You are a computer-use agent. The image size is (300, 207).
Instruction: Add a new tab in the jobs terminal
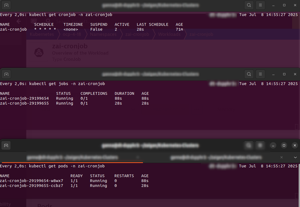click(x=6, y=74)
